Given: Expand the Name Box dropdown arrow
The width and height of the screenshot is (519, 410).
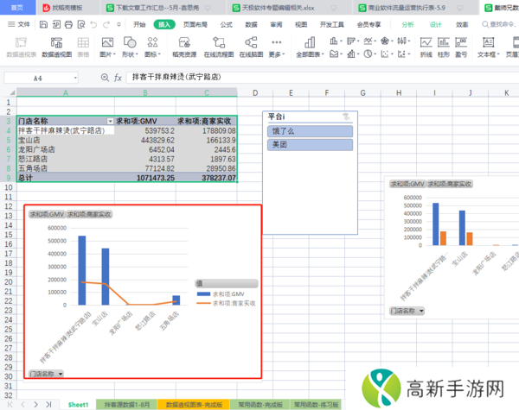Looking at the screenshot, I should coord(75,79).
